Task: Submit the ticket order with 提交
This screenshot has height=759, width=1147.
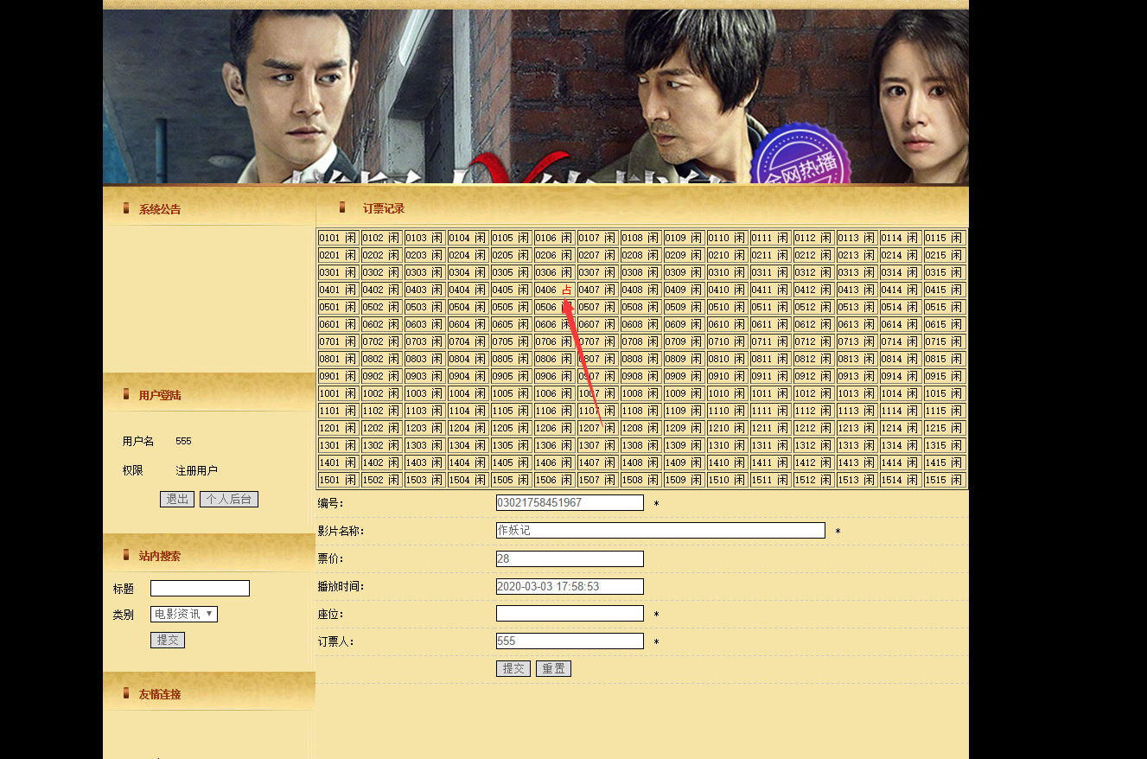Action: pyautogui.click(x=513, y=668)
